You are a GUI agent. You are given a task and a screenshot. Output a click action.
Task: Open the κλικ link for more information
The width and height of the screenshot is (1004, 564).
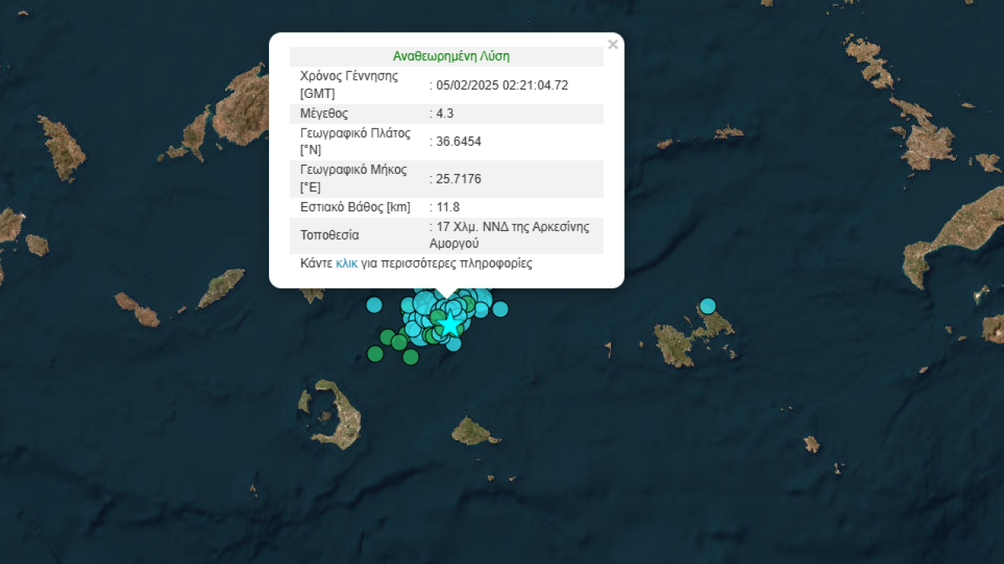coord(346,263)
